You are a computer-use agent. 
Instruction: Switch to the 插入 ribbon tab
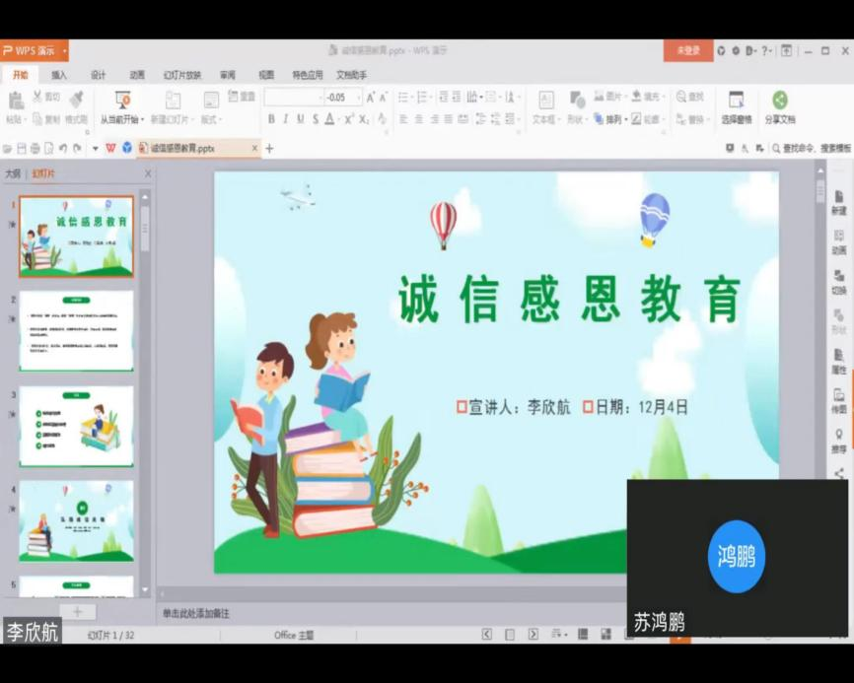pos(59,75)
